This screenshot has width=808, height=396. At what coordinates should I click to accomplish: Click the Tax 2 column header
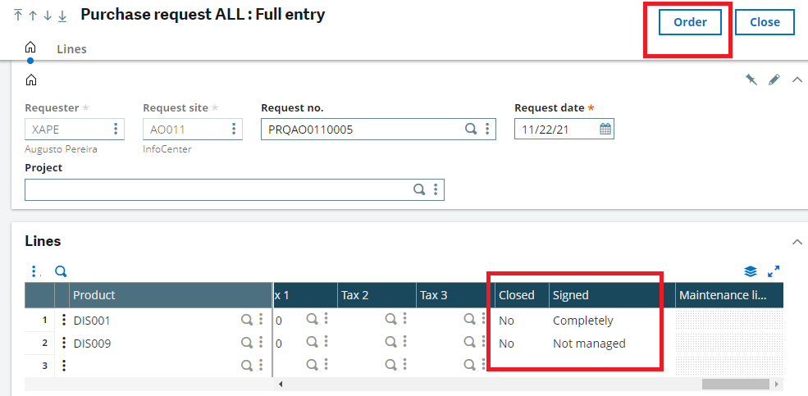[377, 295]
